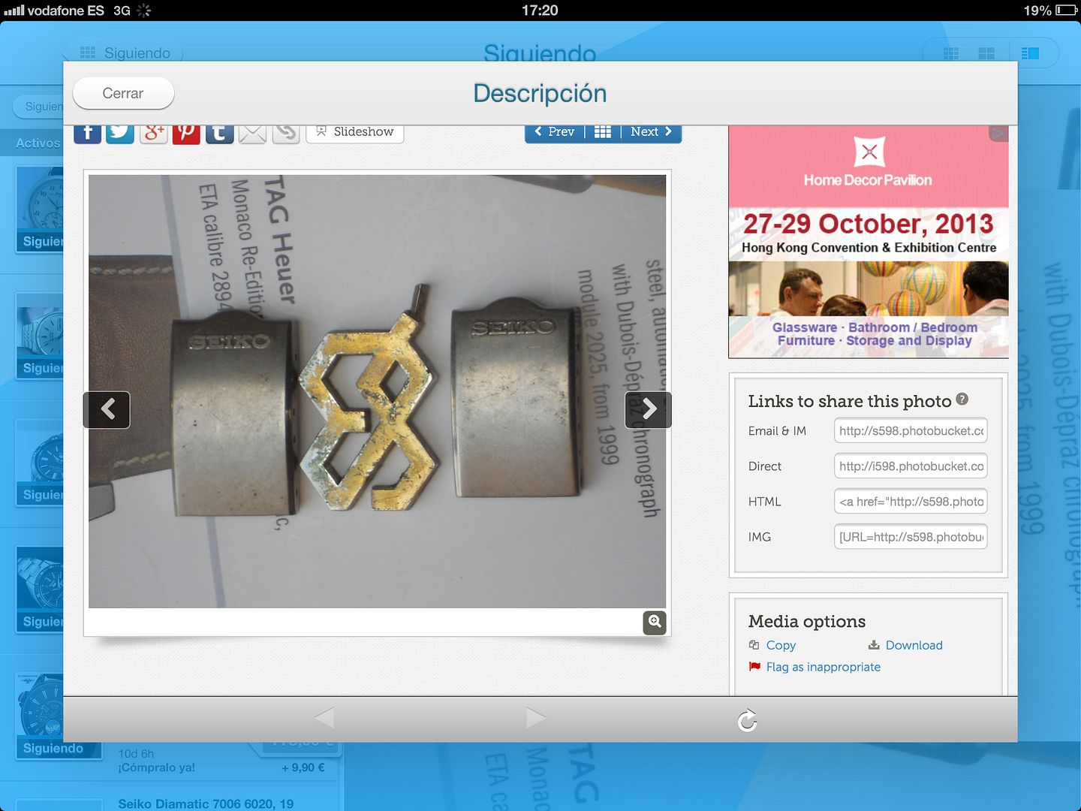Image resolution: width=1081 pixels, height=811 pixels.
Task: Flag photo as inappropriate
Action: coord(815,667)
